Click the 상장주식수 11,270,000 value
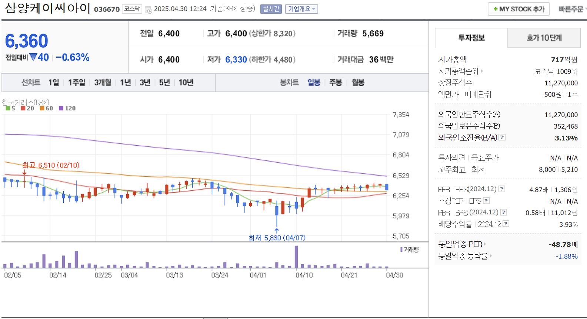 [x=561, y=83]
